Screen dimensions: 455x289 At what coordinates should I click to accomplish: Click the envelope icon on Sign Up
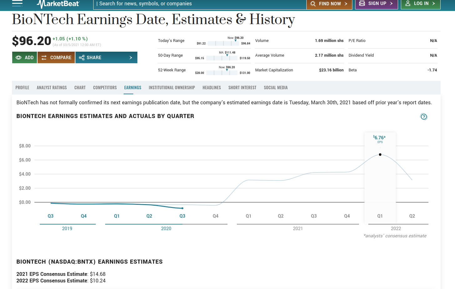coord(362,3)
